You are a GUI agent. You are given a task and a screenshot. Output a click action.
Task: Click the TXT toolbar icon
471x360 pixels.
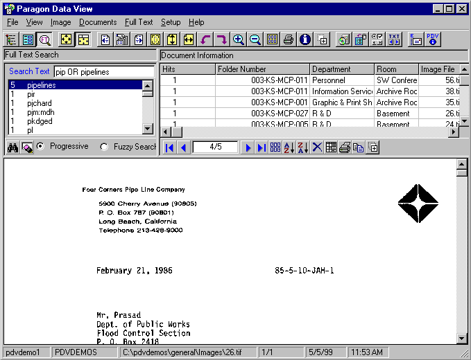[x=394, y=39]
